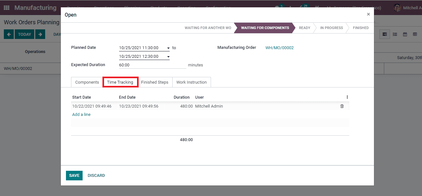Open the column options vertical ellipsis menu
The height and width of the screenshot is (196, 422).
347,97
